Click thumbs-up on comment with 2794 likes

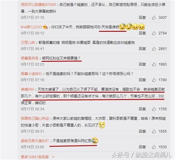154,33
